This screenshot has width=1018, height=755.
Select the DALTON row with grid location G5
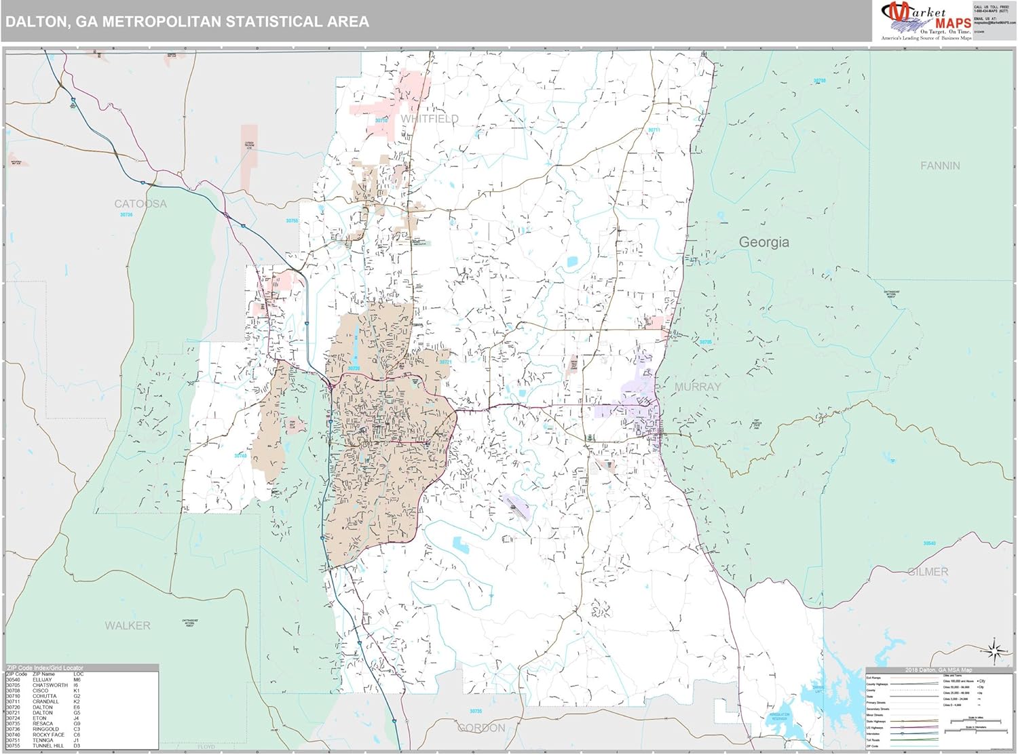pos(43,713)
